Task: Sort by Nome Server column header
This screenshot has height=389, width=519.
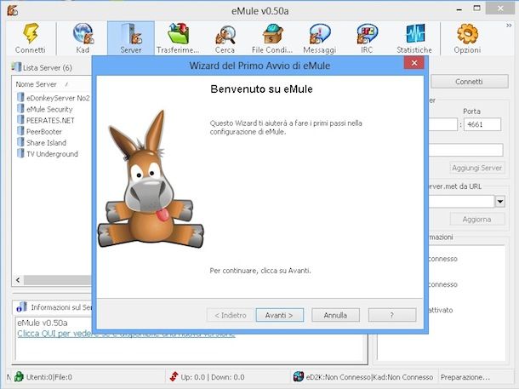Action: pyautogui.click(x=37, y=84)
